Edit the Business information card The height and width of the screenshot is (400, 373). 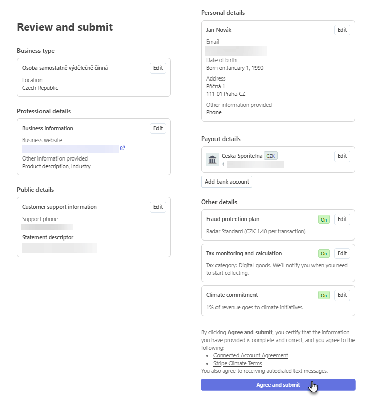click(158, 128)
